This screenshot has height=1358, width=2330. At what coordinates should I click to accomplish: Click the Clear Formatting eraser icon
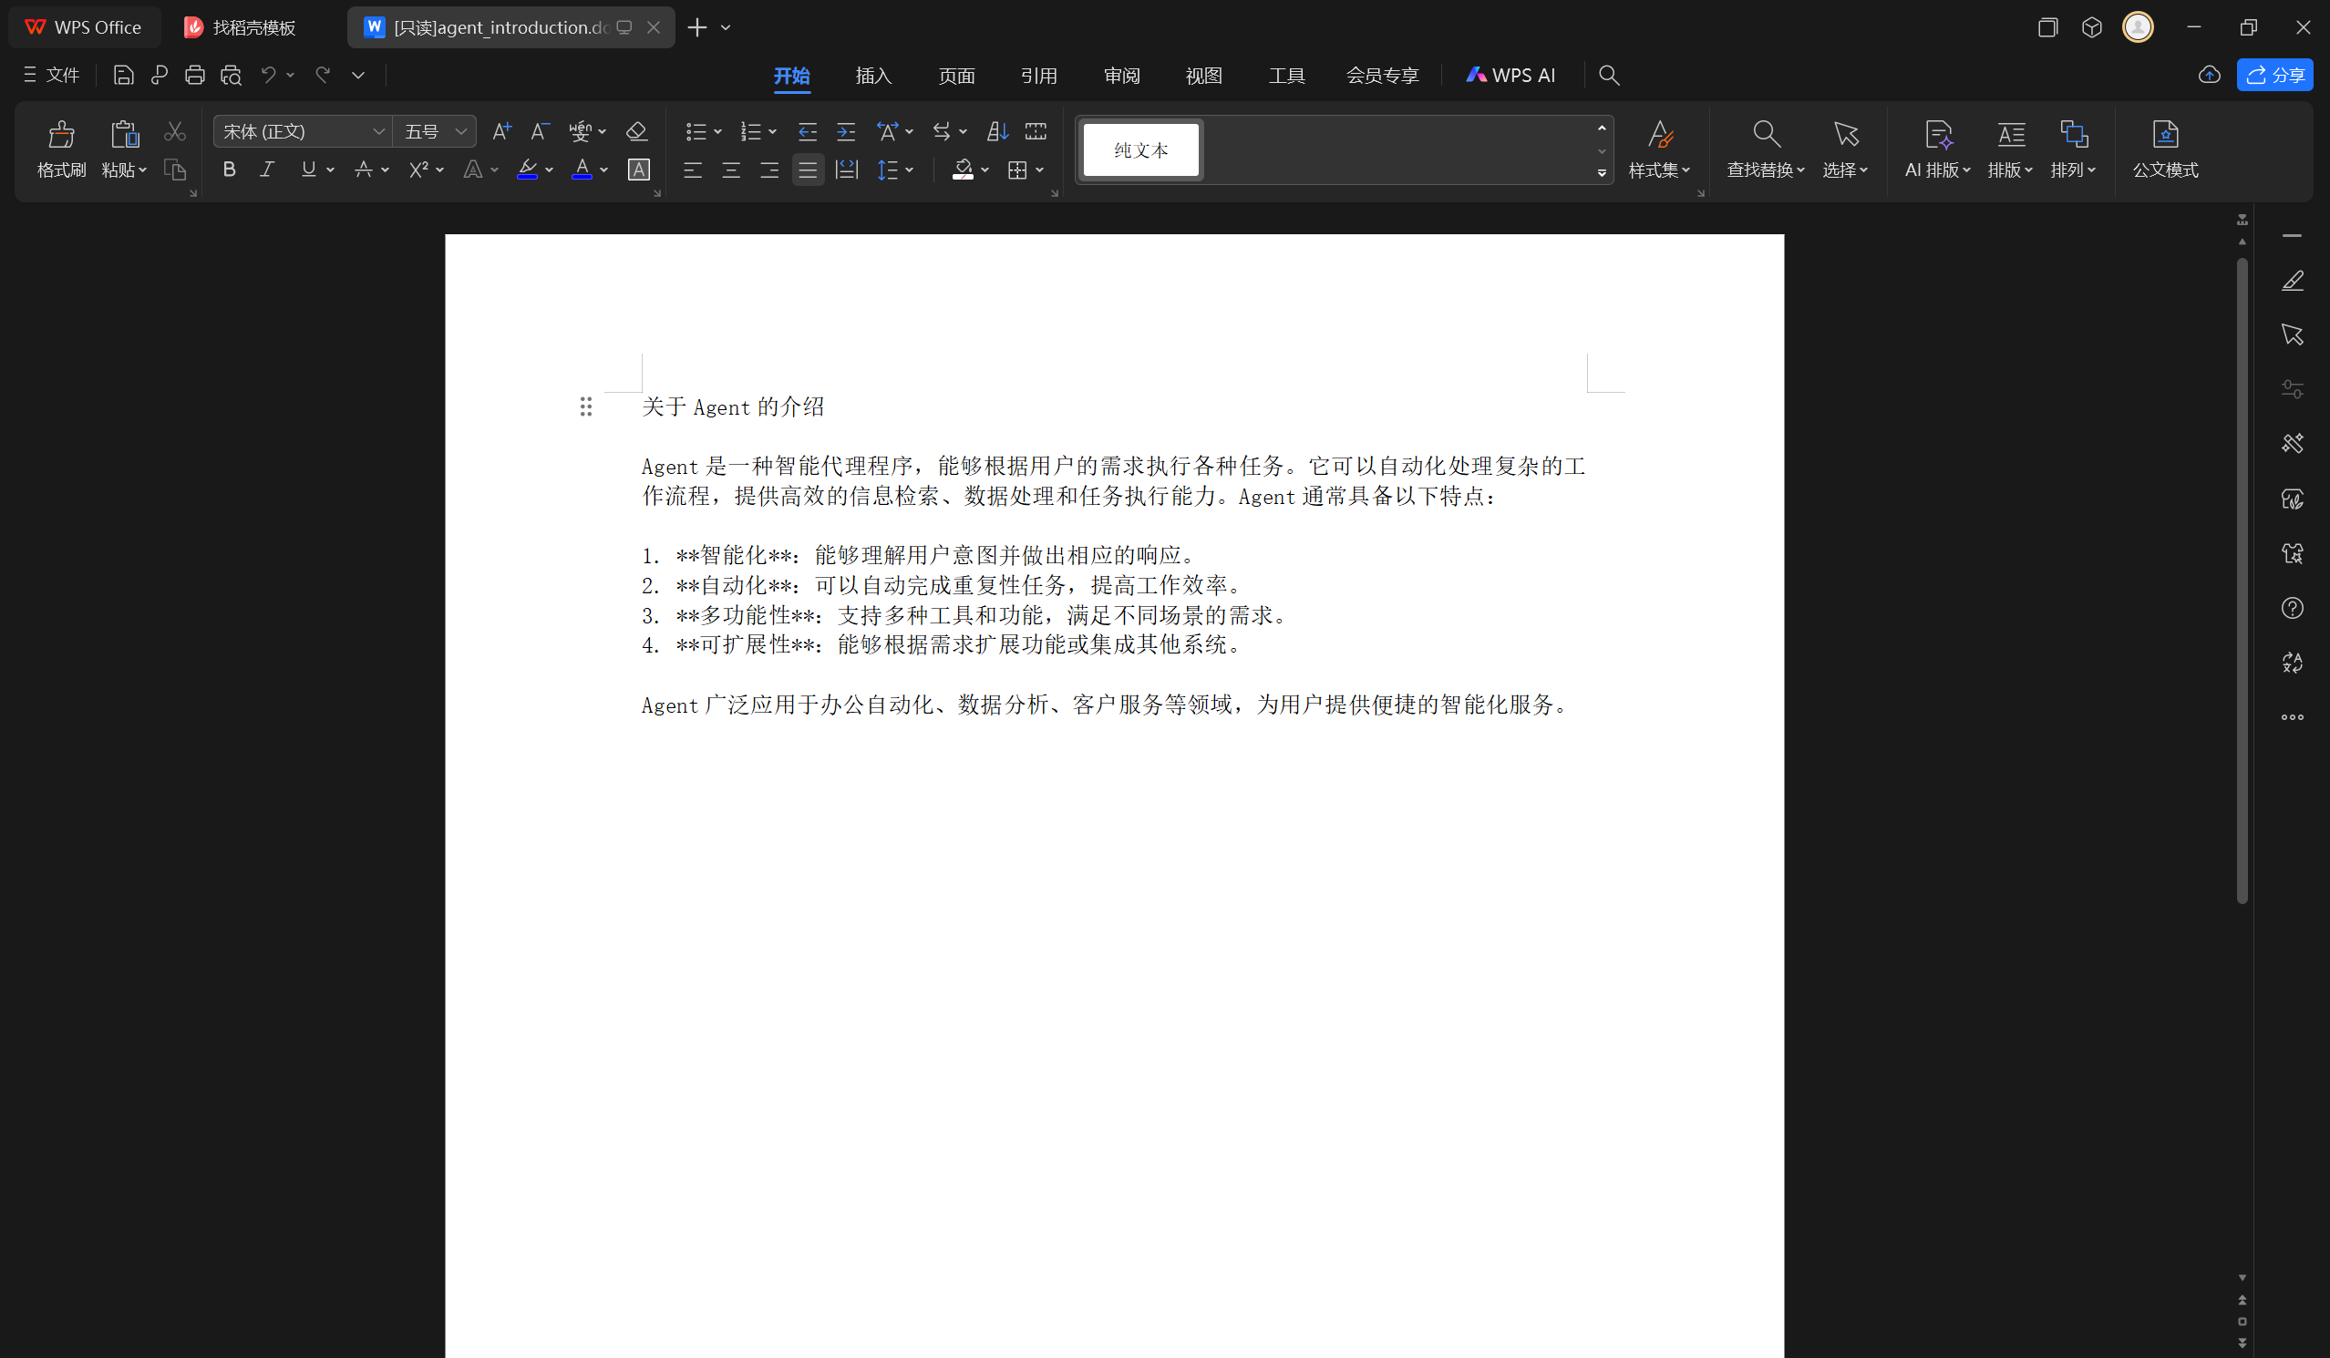(636, 131)
